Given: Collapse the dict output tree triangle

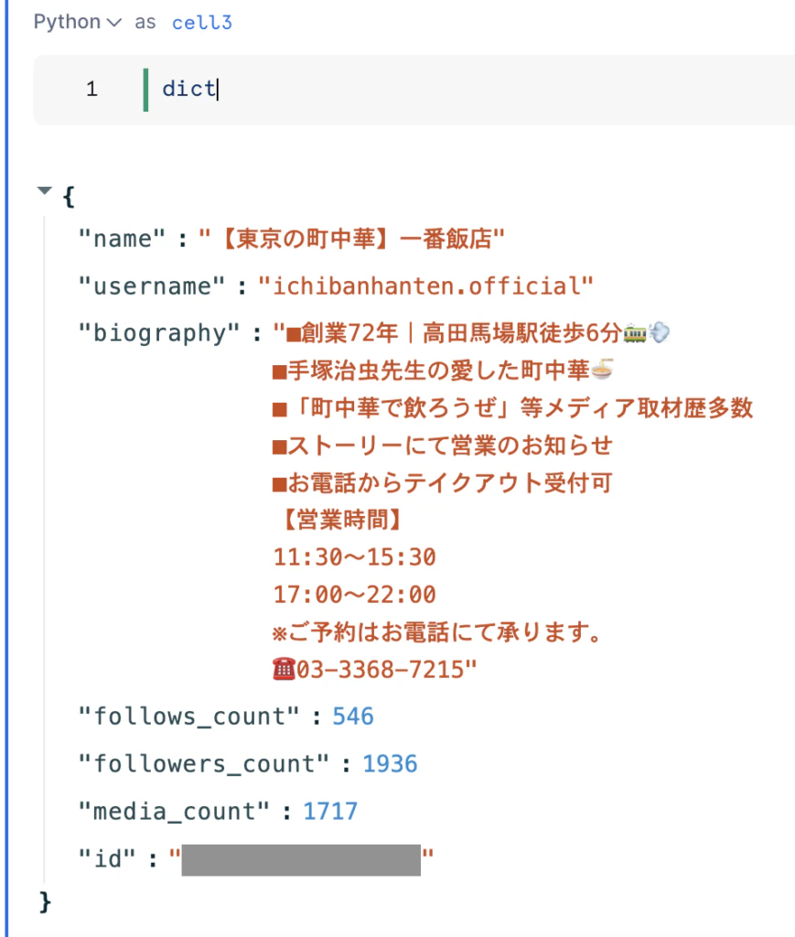Looking at the screenshot, I should [44, 190].
